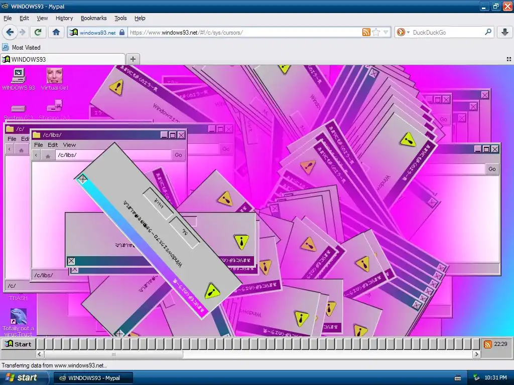Click horizontal scrollbar right arrow

coord(477,354)
